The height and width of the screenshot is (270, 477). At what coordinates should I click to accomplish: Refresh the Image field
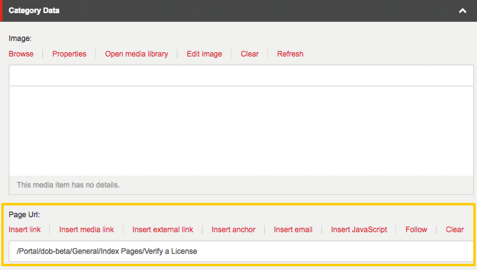290,54
